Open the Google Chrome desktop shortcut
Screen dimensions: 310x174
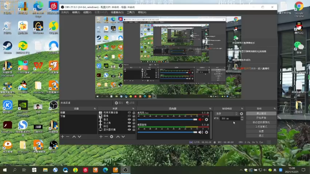tap(299, 9)
